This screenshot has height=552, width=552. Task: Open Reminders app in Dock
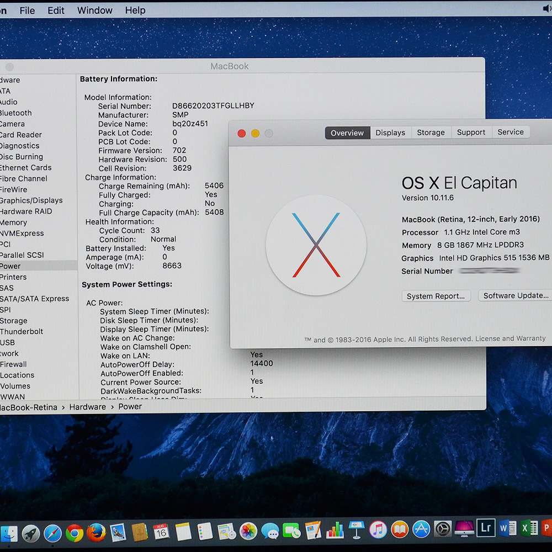pos(205,531)
